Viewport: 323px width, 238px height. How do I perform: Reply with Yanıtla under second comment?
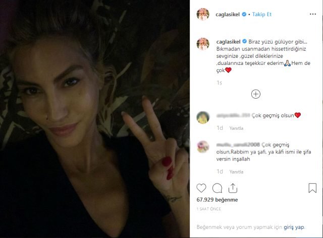coord(236,172)
